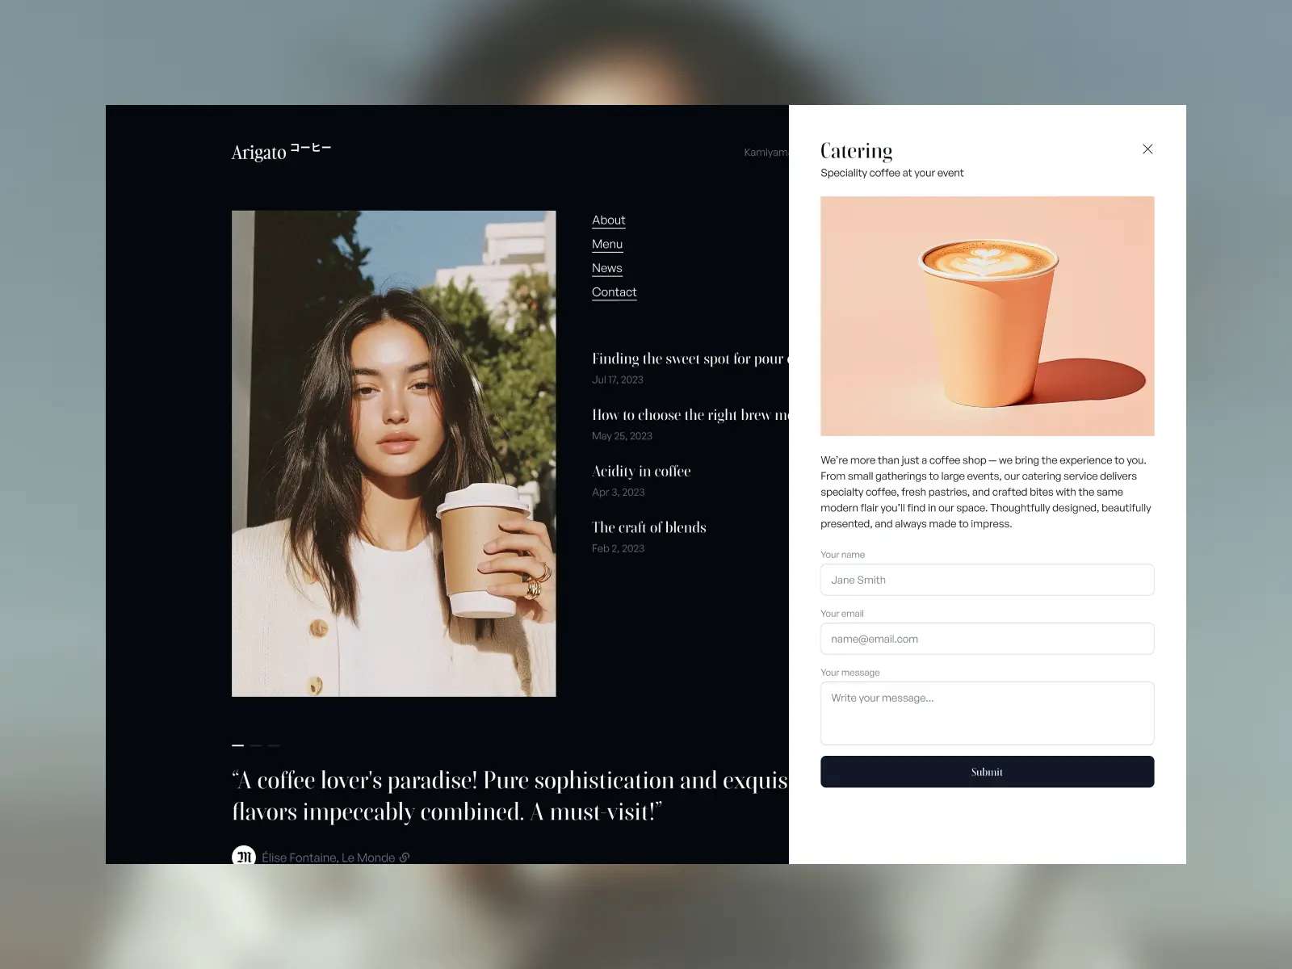Screen dimensions: 1292x969
Task: Click the woman holding coffee photo
Action: coord(393,453)
